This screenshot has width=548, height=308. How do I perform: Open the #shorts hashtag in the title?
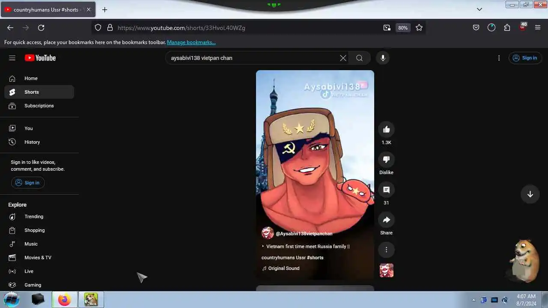pos(315,258)
